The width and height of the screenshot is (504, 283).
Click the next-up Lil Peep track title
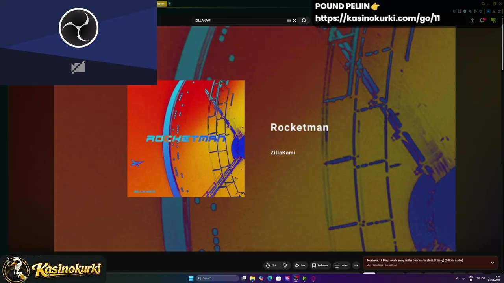421,261
